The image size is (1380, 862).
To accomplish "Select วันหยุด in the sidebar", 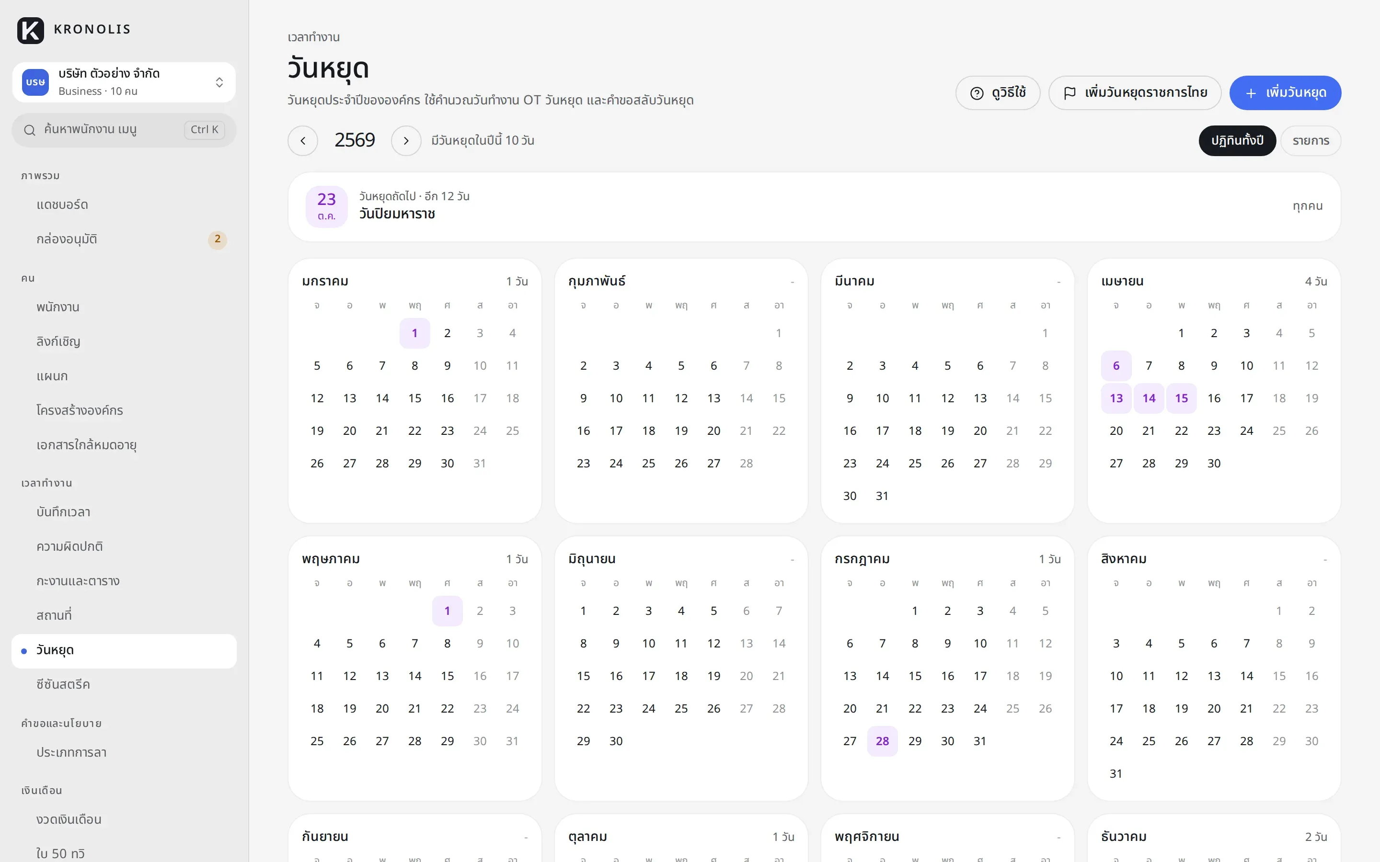I will [124, 650].
